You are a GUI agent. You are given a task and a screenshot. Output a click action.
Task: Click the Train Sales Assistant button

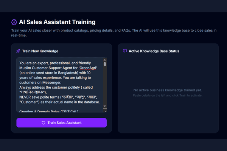pos(62,123)
